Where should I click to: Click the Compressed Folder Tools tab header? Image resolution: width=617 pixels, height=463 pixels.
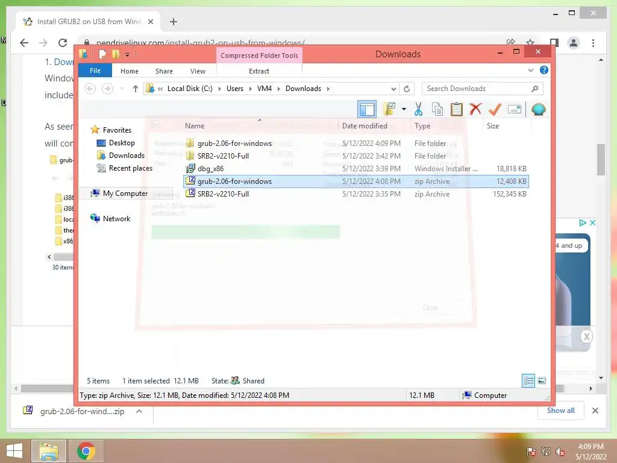[259, 55]
